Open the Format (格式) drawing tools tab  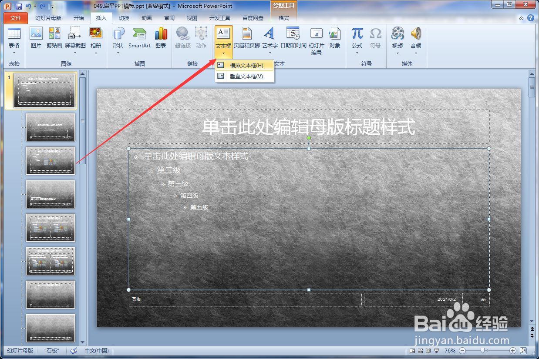pos(284,18)
